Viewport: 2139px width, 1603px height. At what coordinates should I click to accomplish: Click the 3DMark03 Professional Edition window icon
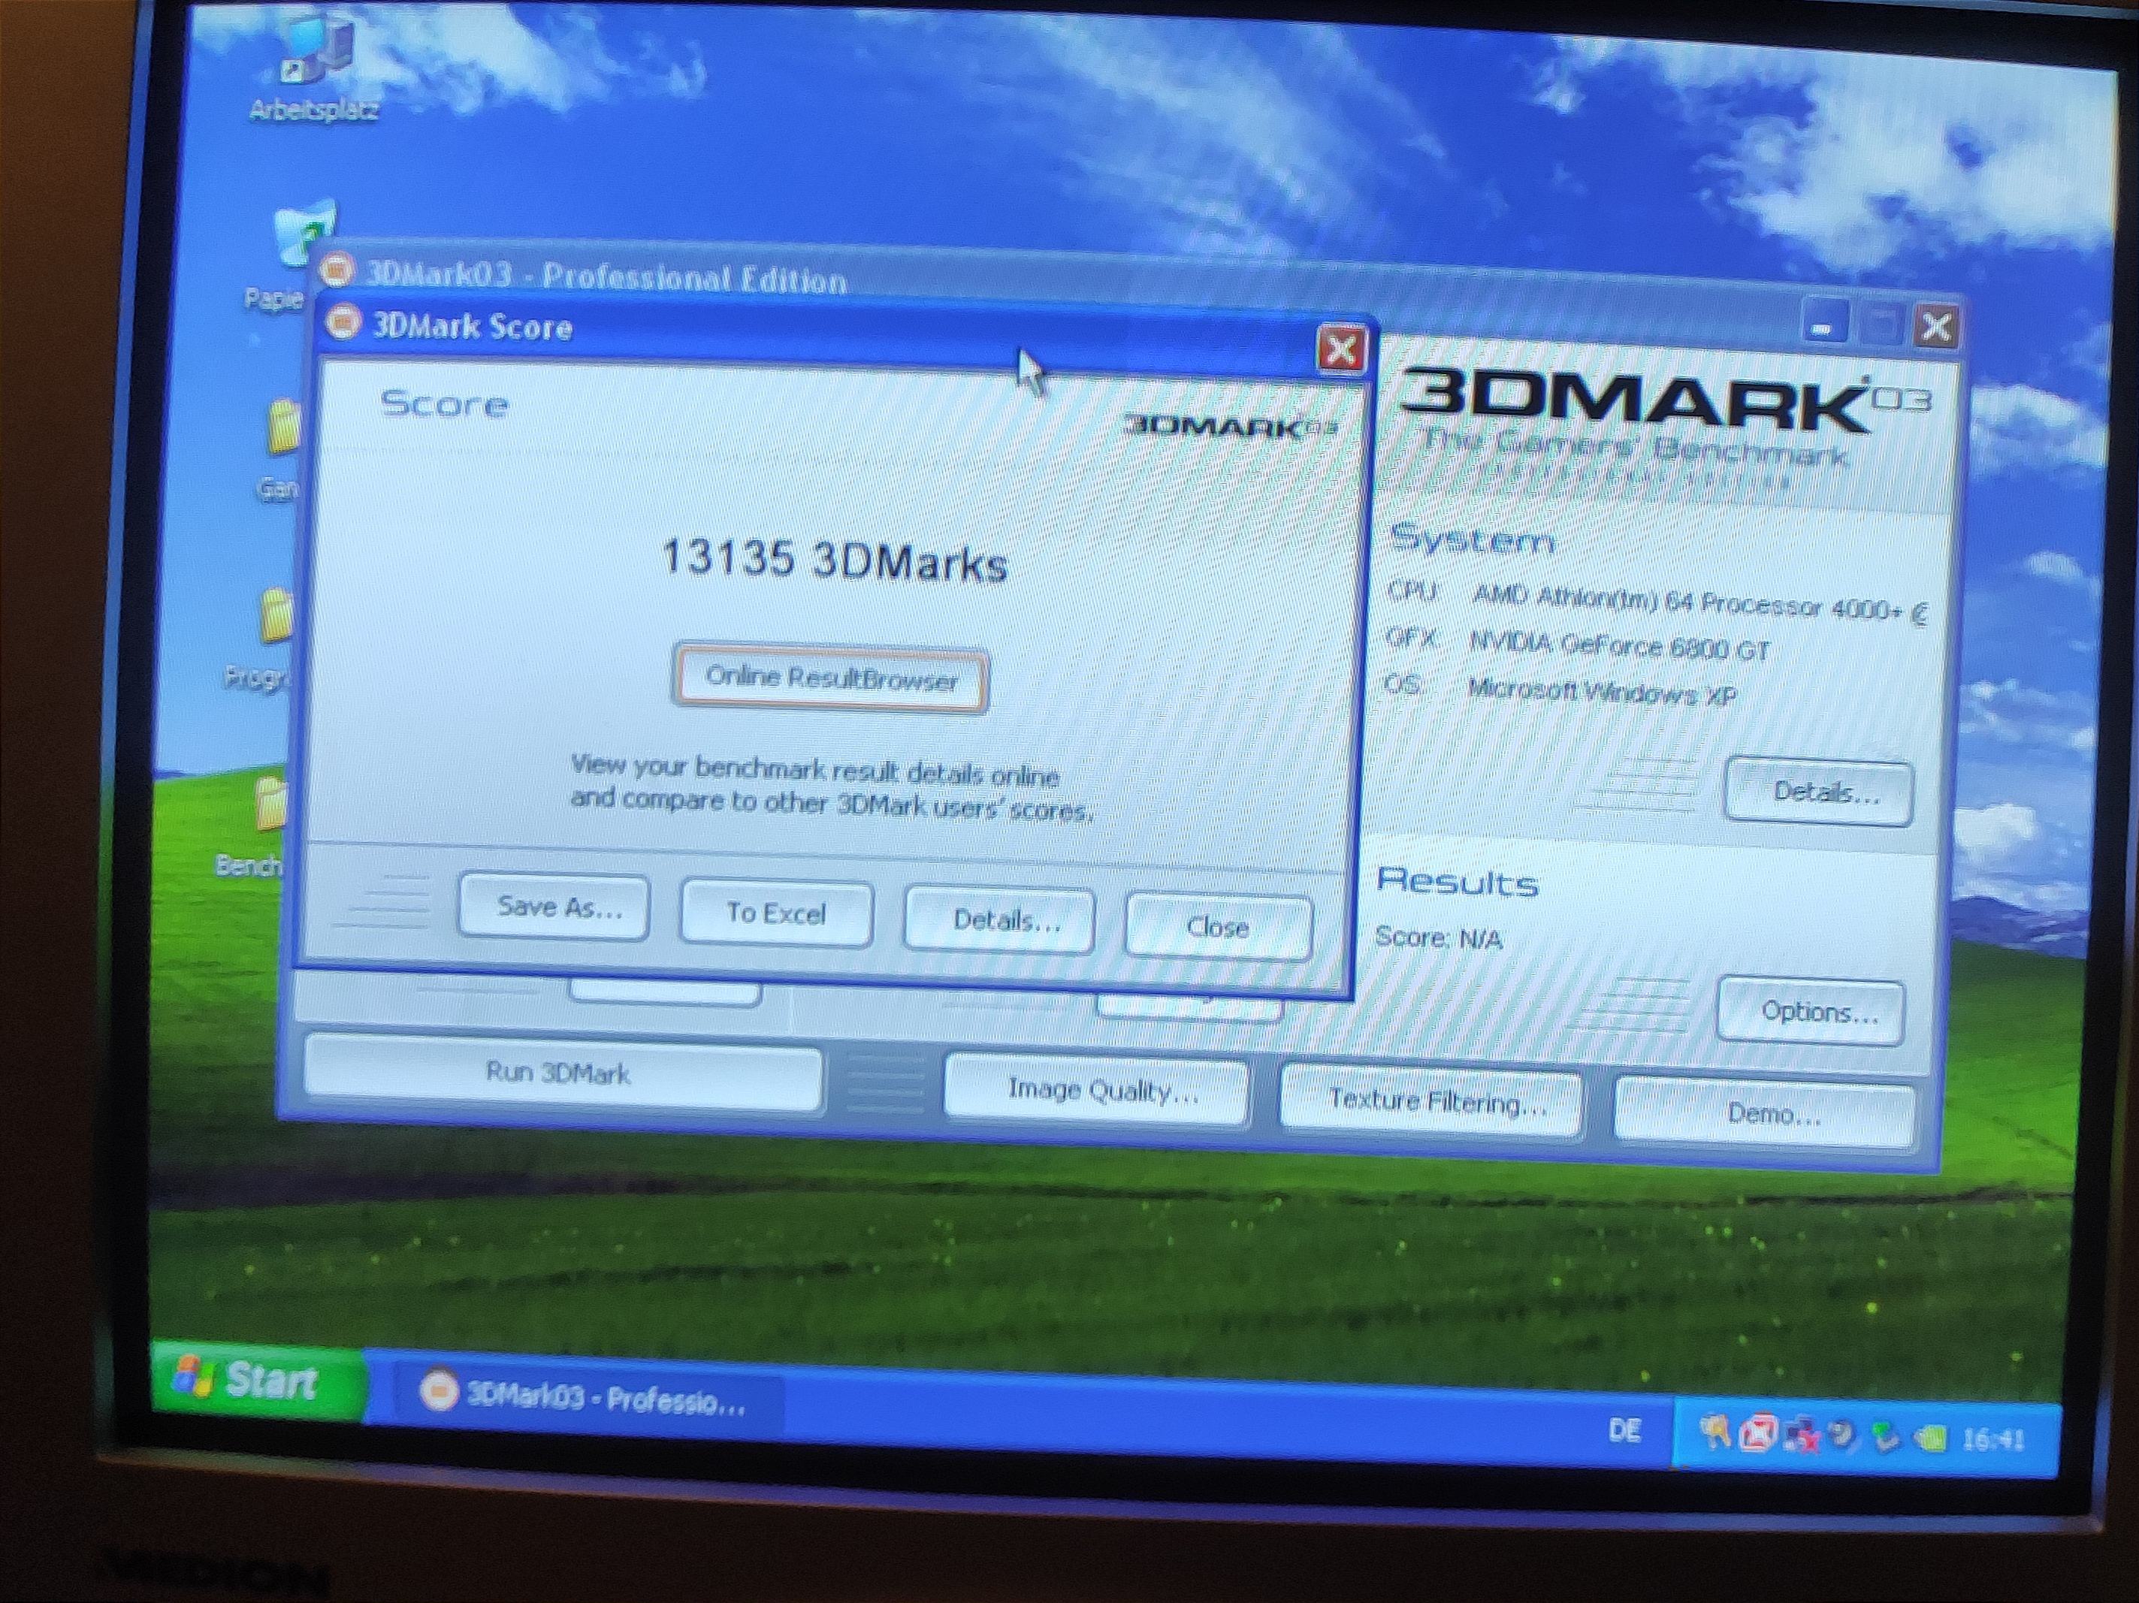(x=336, y=270)
